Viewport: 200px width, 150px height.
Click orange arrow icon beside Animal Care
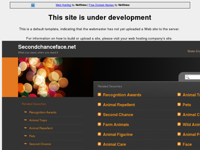point(99,144)
